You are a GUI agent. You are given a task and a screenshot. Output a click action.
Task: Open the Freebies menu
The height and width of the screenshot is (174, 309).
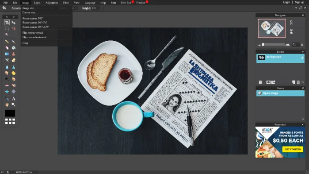(141, 3)
